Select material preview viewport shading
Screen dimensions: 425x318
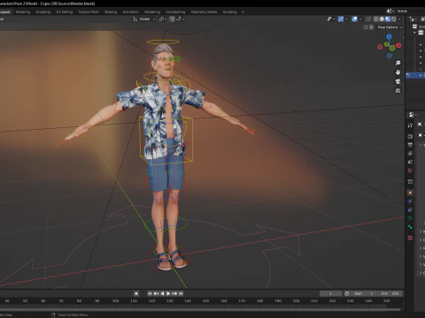coord(388,19)
